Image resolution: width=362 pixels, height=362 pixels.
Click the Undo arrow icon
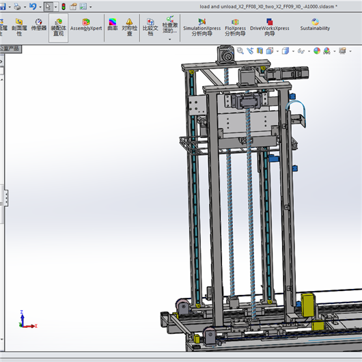click(33, 6)
